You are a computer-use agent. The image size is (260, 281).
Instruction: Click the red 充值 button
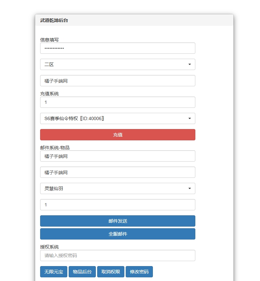click(117, 135)
